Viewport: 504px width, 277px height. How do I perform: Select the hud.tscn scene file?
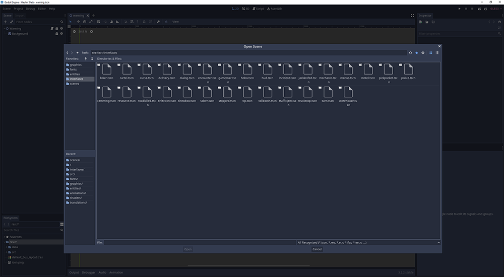(x=267, y=72)
